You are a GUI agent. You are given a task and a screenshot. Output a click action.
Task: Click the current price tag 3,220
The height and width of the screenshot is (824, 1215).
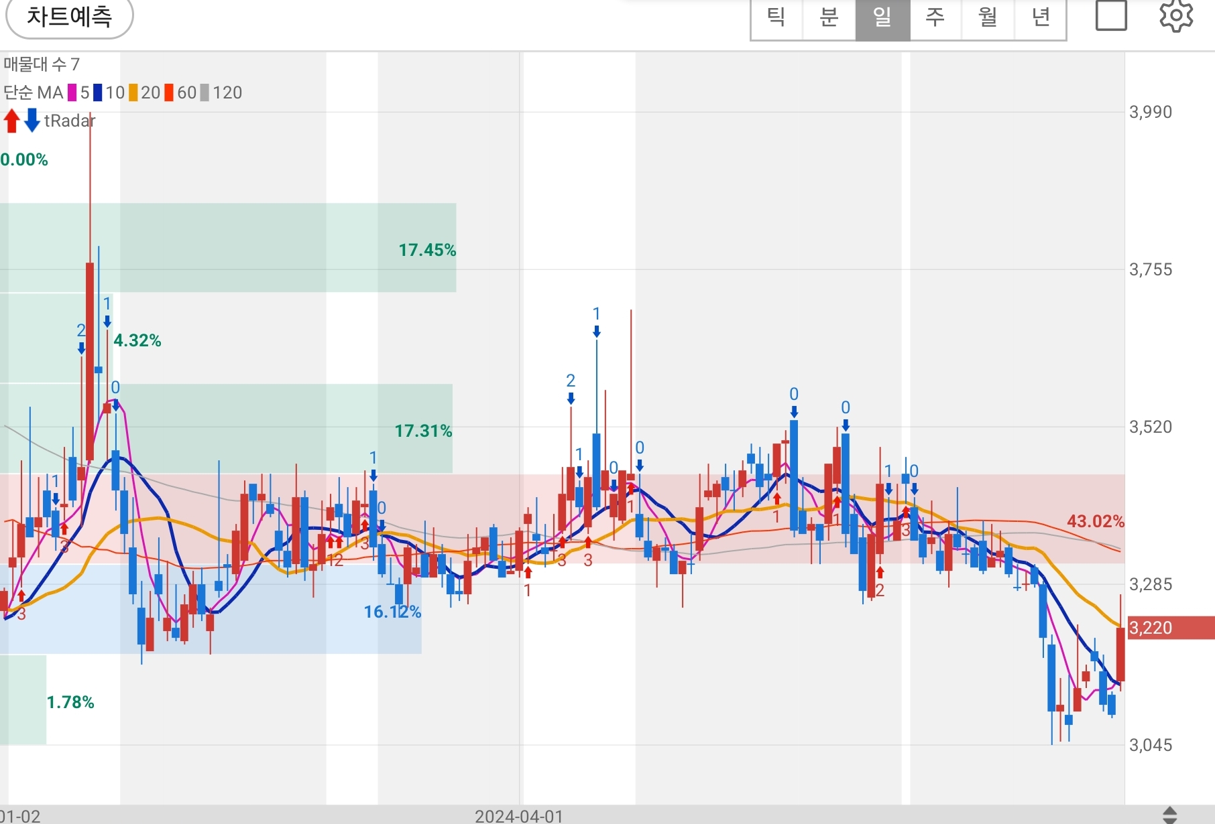tap(1171, 628)
